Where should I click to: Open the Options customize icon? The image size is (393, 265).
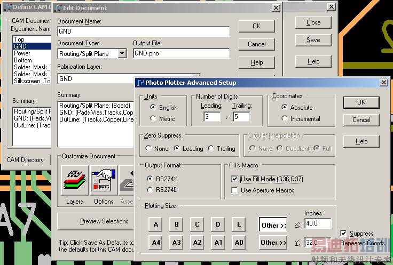tap(104, 180)
